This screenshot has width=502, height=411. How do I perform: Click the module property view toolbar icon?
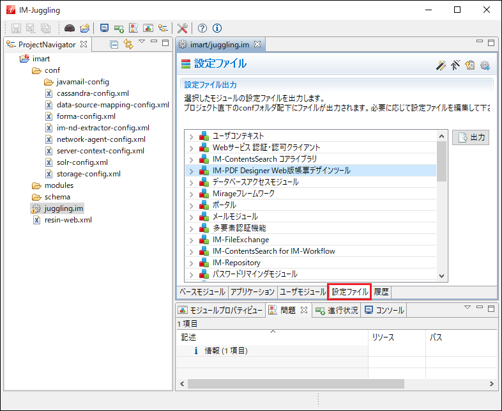pyautogui.click(x=148, y=28)
